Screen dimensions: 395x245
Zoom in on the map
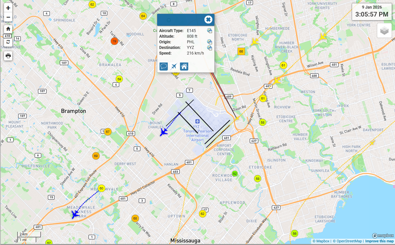8,8
